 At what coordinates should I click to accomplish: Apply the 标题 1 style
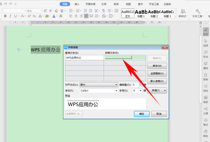(141, 13)
